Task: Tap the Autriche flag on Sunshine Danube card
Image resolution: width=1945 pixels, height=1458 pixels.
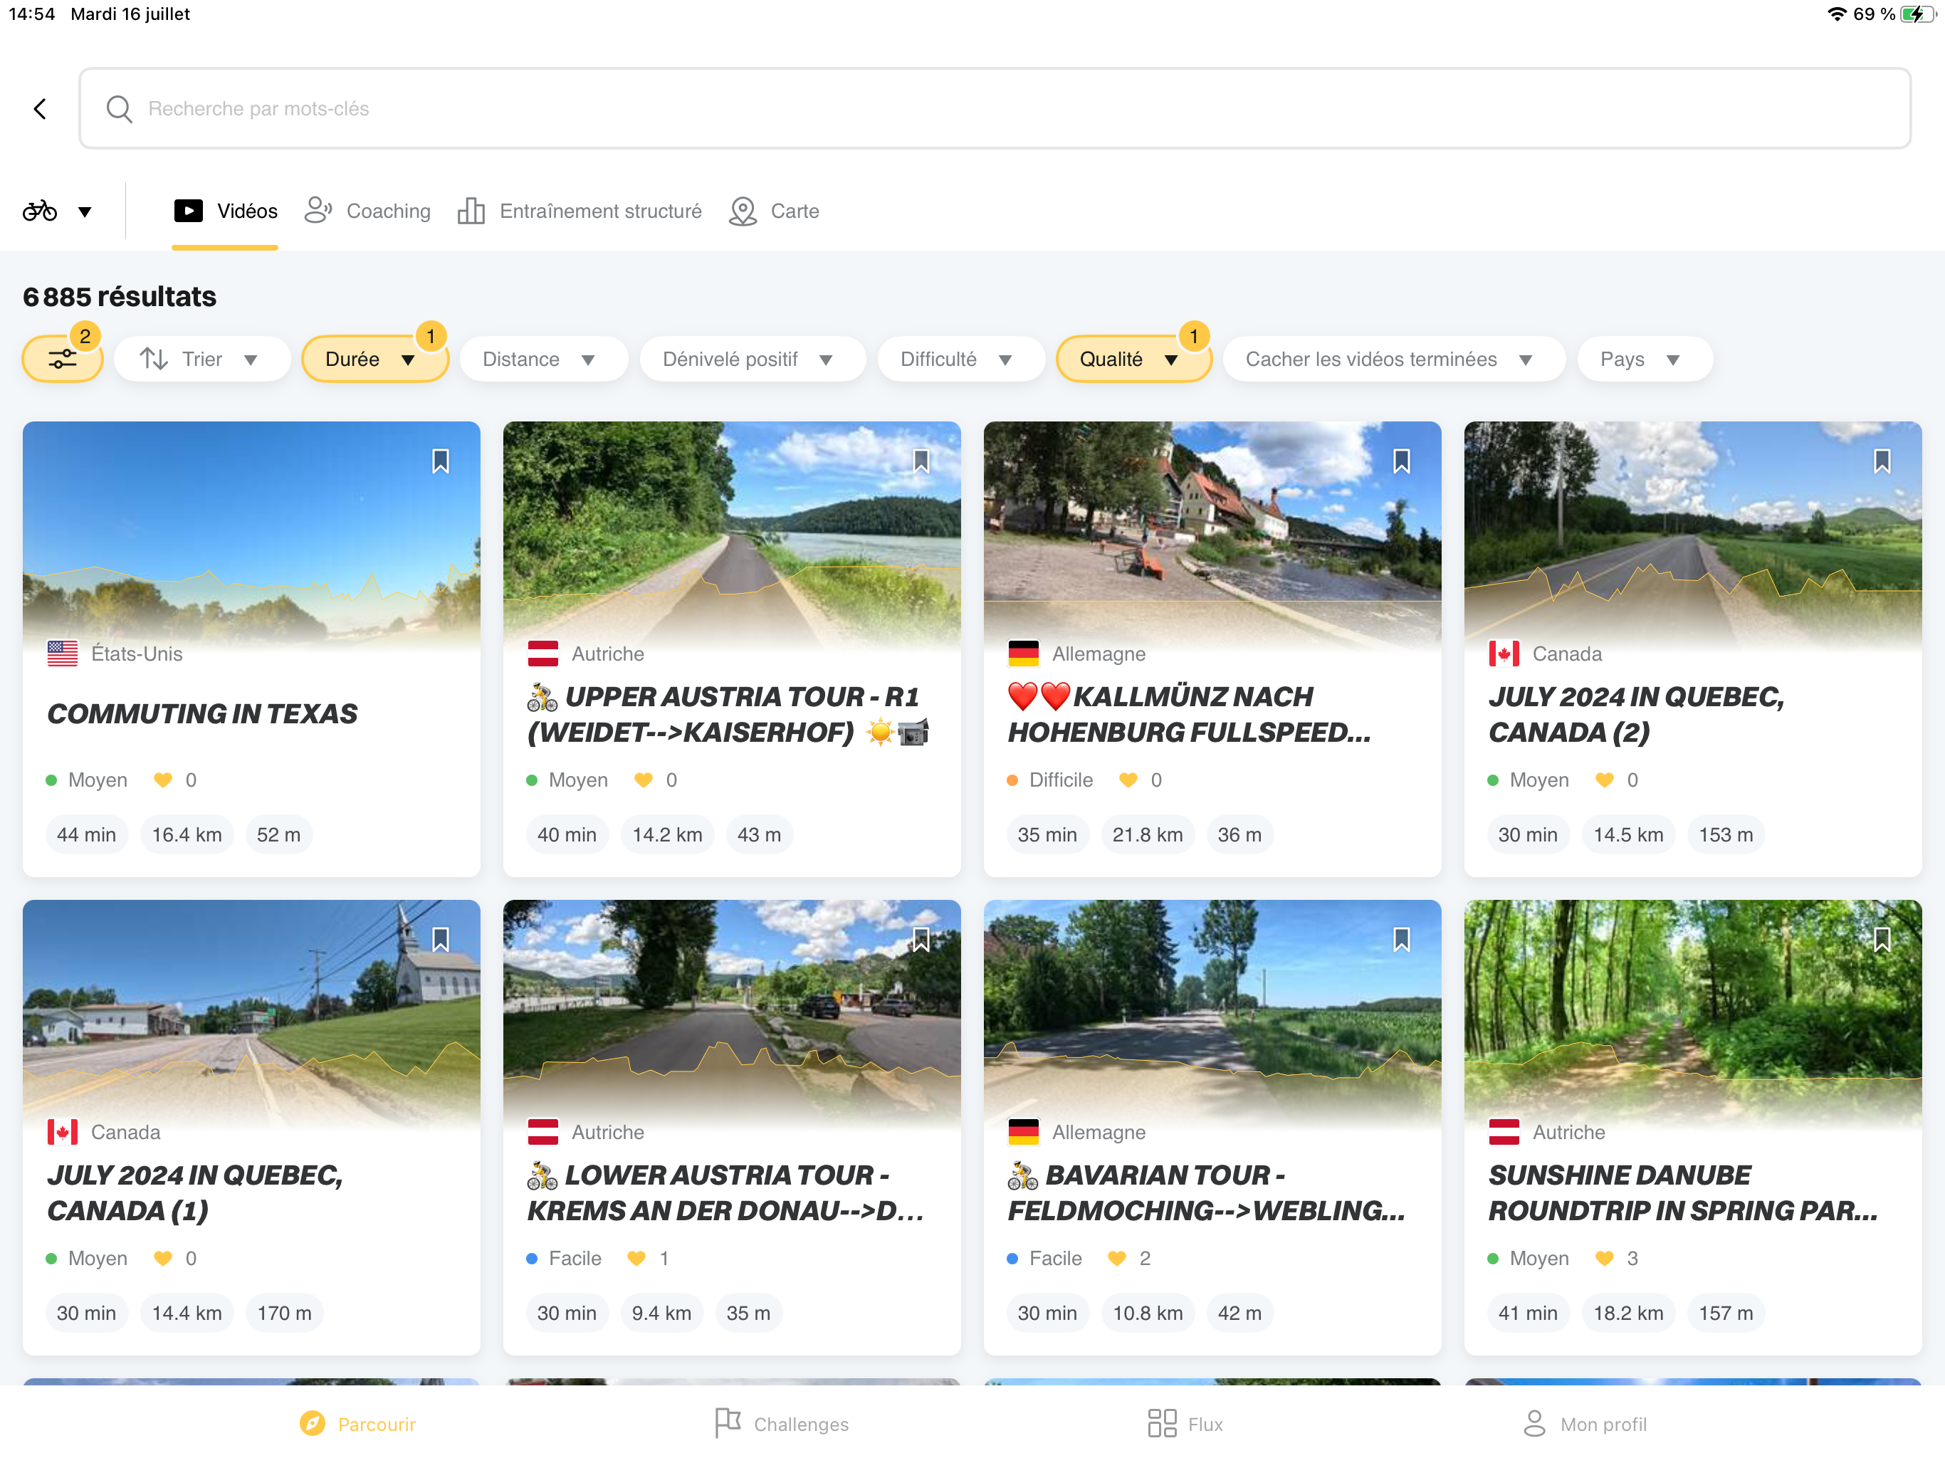Action: [x=1504, y=1132]
